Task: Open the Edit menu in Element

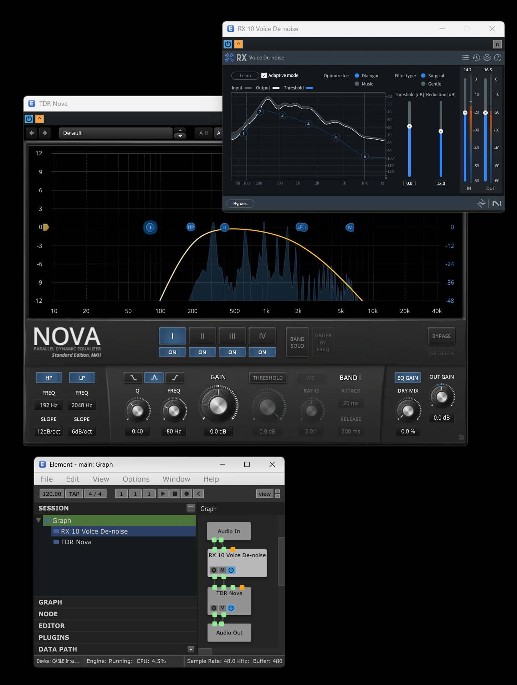Action: 73,479
